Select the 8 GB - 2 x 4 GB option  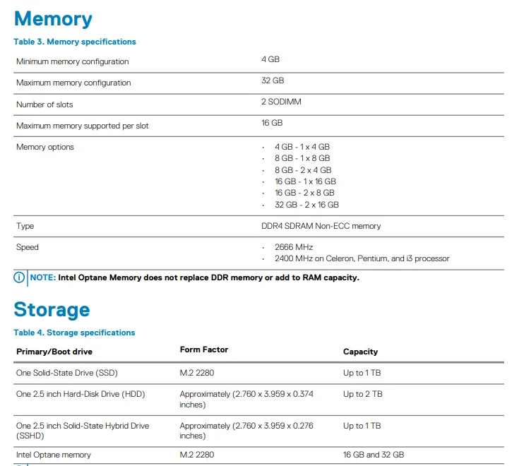point(303,169)
